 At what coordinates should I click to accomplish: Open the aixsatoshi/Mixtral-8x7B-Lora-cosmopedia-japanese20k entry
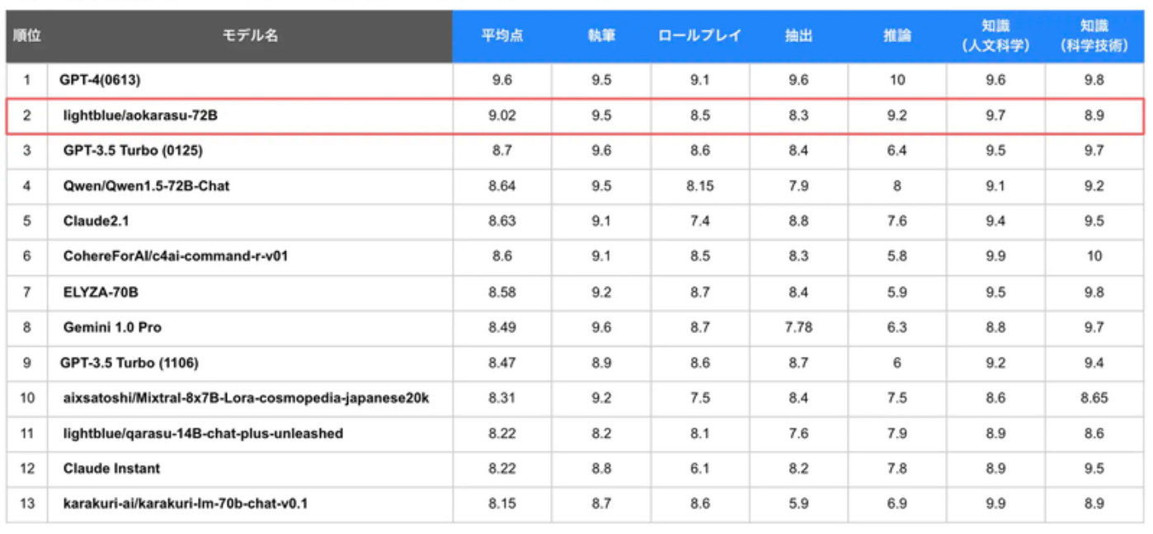point(246,398)
